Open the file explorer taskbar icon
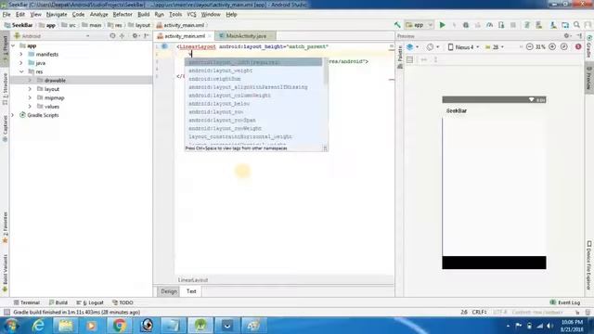This screenshot has height=334, width=594. (x=65, y=326)
